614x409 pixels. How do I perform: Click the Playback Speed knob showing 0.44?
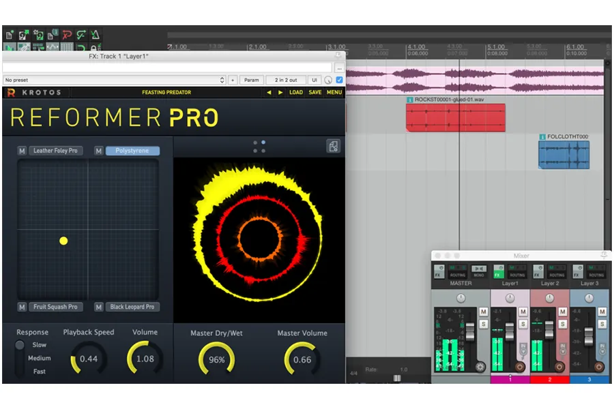click(x=89, y=359)
